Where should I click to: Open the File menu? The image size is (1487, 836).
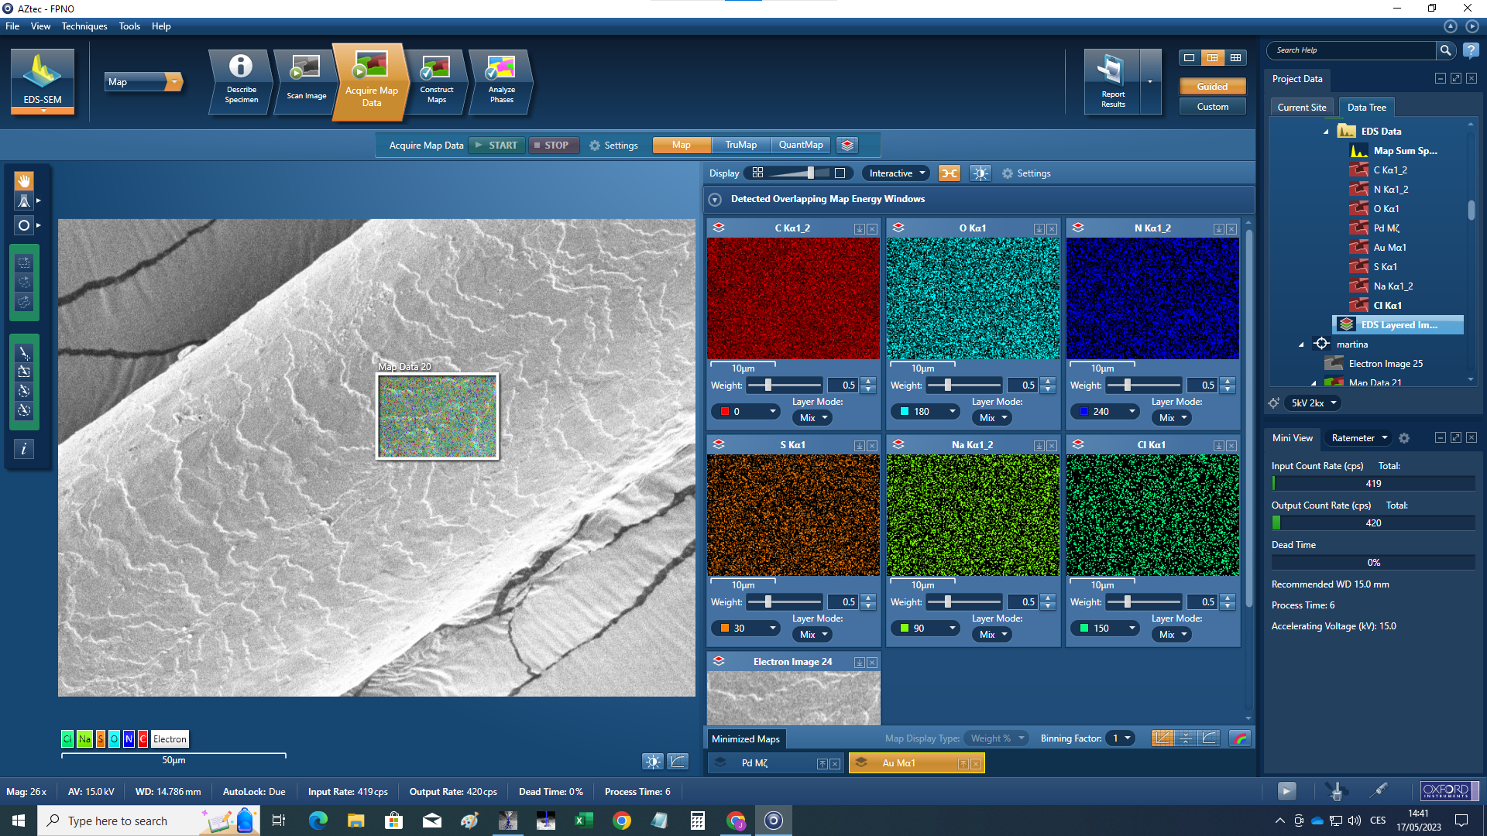pyautogui.click(x=12, y=26)
